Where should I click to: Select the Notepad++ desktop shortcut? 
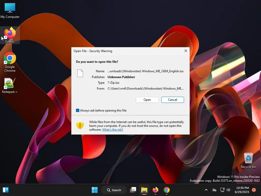pos(10,85)
